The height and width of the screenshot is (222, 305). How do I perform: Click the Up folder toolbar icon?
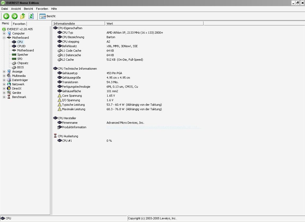click(23, 16)
